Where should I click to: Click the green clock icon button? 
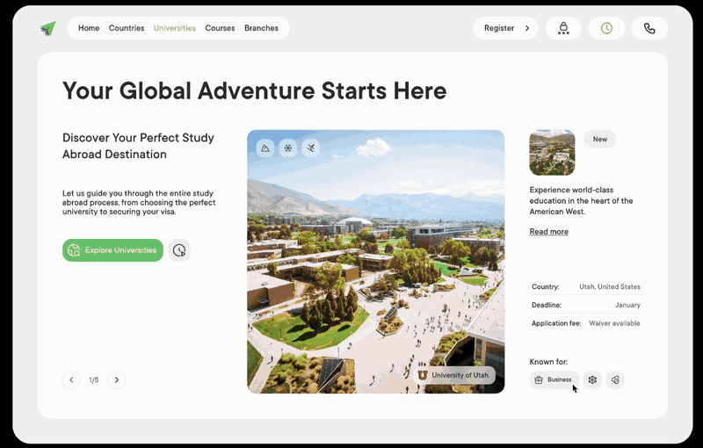click(606, 28)
